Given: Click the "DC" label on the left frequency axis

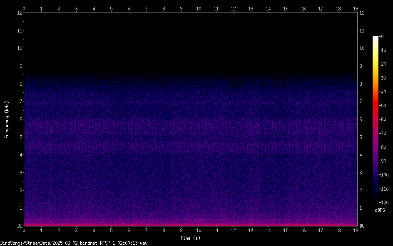Looking at the screenshot, I should (20, 226).
